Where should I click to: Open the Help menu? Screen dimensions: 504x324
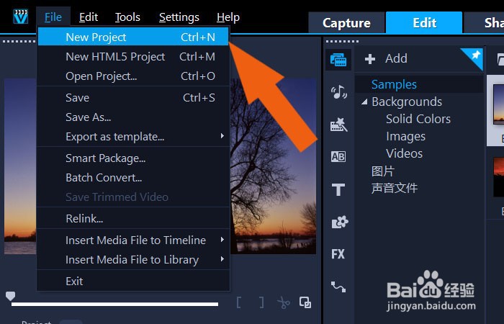228,17
